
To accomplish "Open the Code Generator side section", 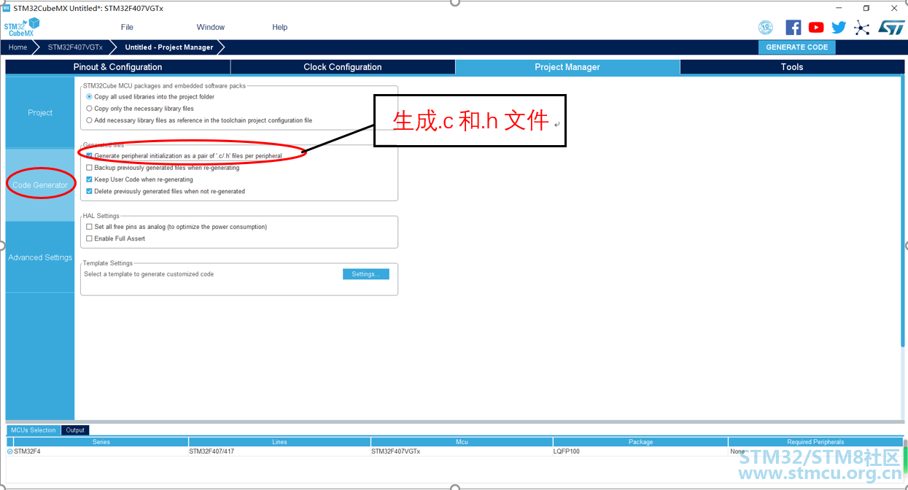I will click(40, 185).
